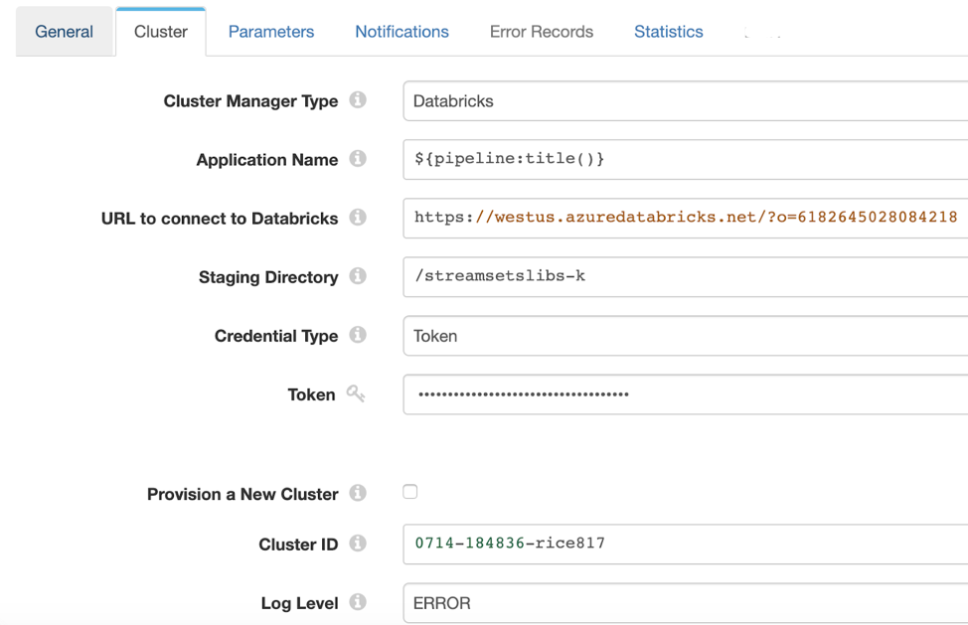Viewport: 968px width, 625px height.
Task: Click into the Cluster ID field
Action: coord(685,544)
